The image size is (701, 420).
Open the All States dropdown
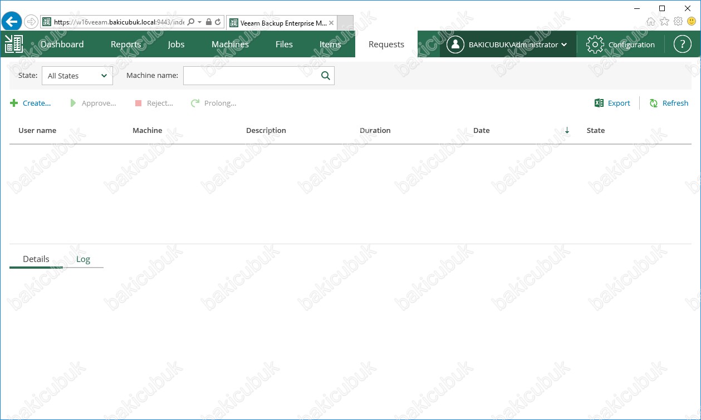click(77, 76)
